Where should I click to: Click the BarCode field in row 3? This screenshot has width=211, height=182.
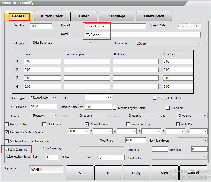(x=136, y=78)
